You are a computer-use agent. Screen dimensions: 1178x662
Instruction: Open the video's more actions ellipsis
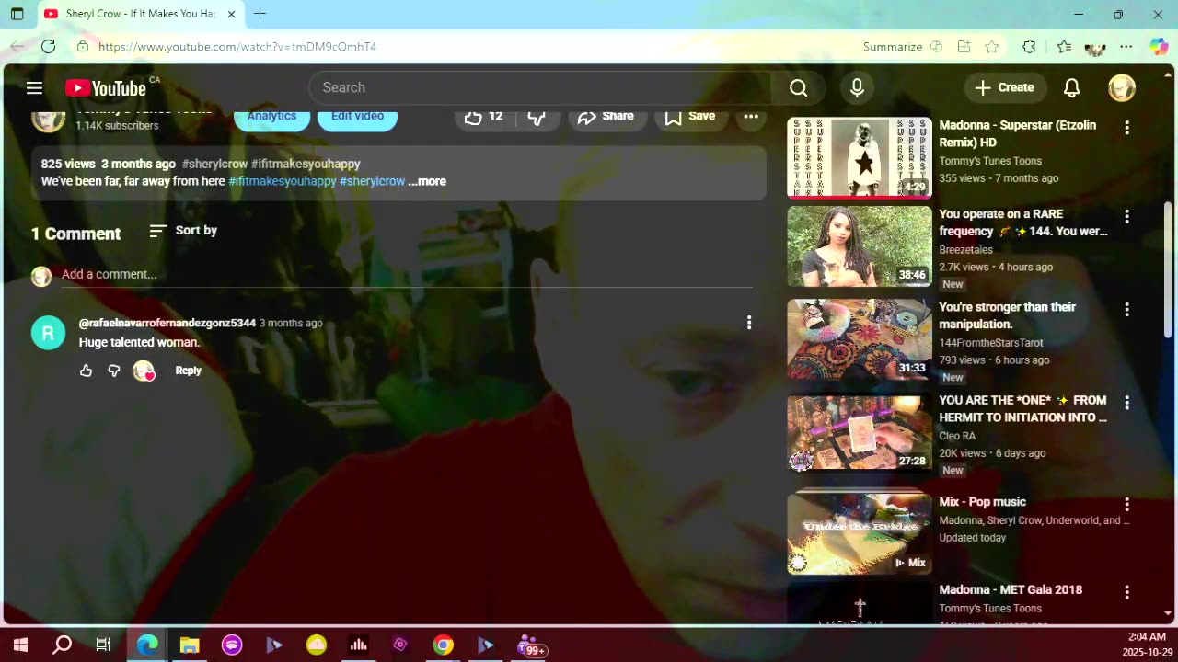point(751,117)
